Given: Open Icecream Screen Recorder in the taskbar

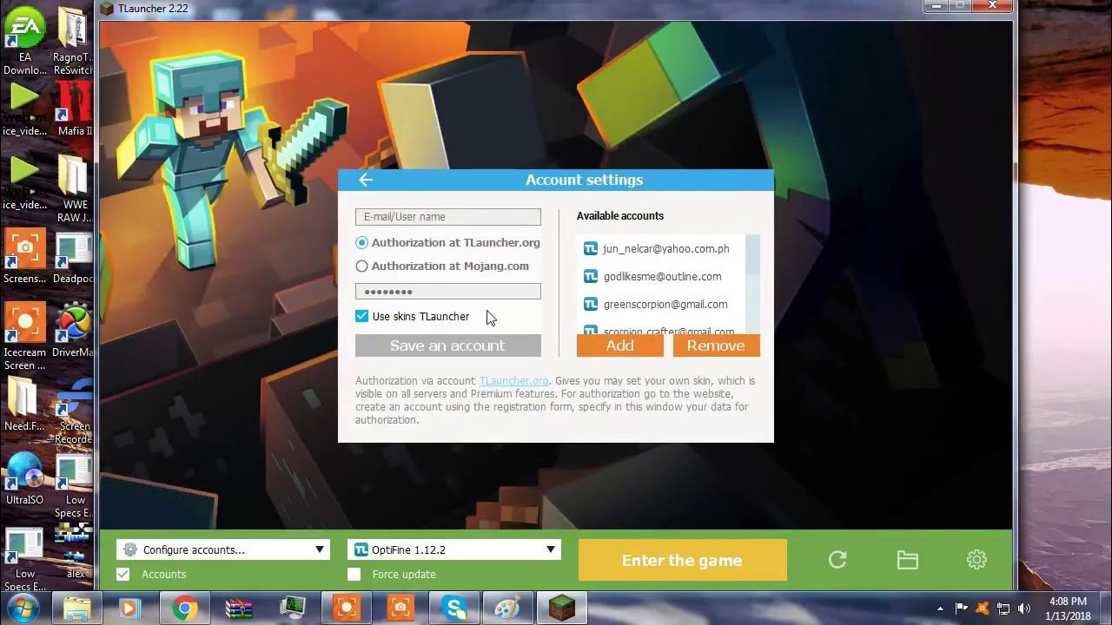Looking at the screenshot, I should click(x=346, y=608).
